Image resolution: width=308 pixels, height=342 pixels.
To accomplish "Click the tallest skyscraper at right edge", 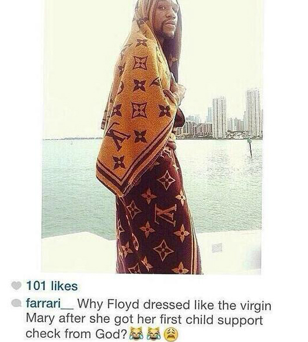I will coord(253,112).
